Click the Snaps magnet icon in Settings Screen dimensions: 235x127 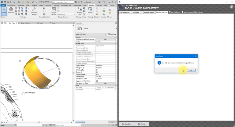pyautogui.click(x=16, y=11)
